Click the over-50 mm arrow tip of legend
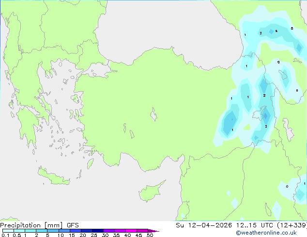 click(153, 231)
